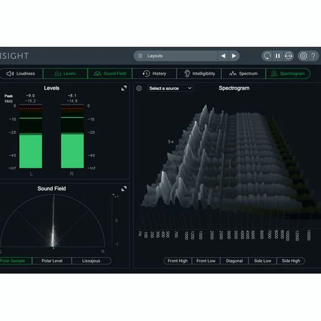The height and width of the screenshot is (321, 321).
Task: Open Insight settings gear in header
Action: coord(303,56)
